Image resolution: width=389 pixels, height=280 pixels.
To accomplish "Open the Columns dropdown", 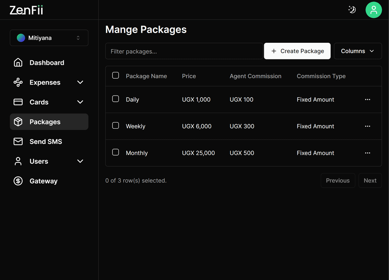I will pos(358,51).
